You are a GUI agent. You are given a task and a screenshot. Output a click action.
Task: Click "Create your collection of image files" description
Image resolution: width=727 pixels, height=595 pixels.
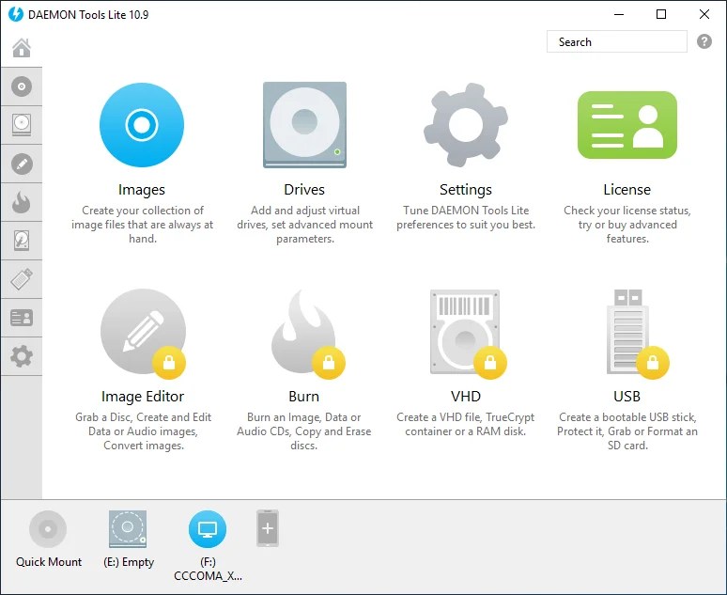coord(143,225)
